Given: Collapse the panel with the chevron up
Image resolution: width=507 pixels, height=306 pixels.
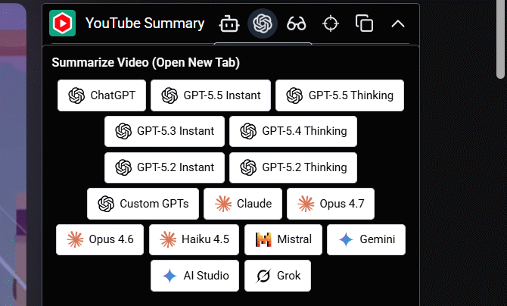Looking at the screenshot, I should pyautogui.click(x=398, y=24).
